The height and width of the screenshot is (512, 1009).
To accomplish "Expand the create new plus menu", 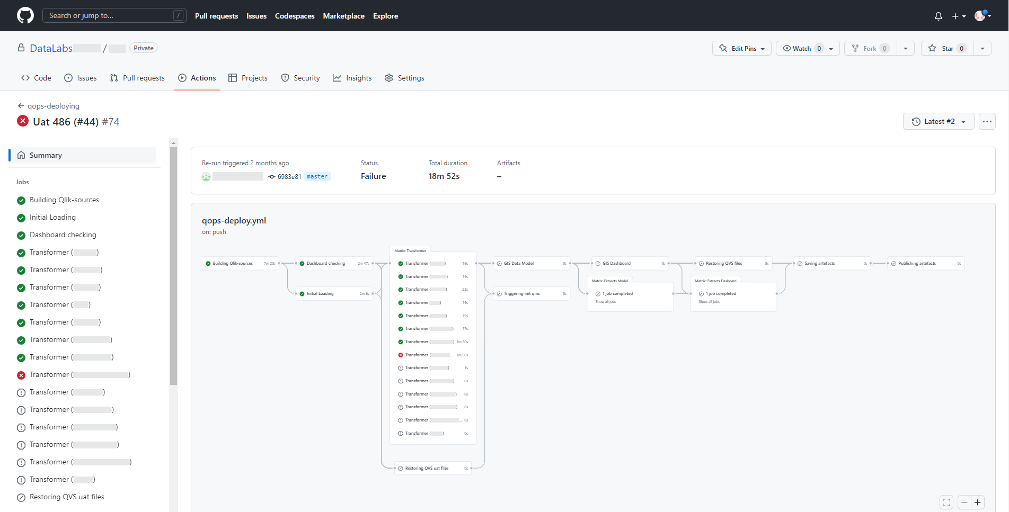I will pos(959,16).
